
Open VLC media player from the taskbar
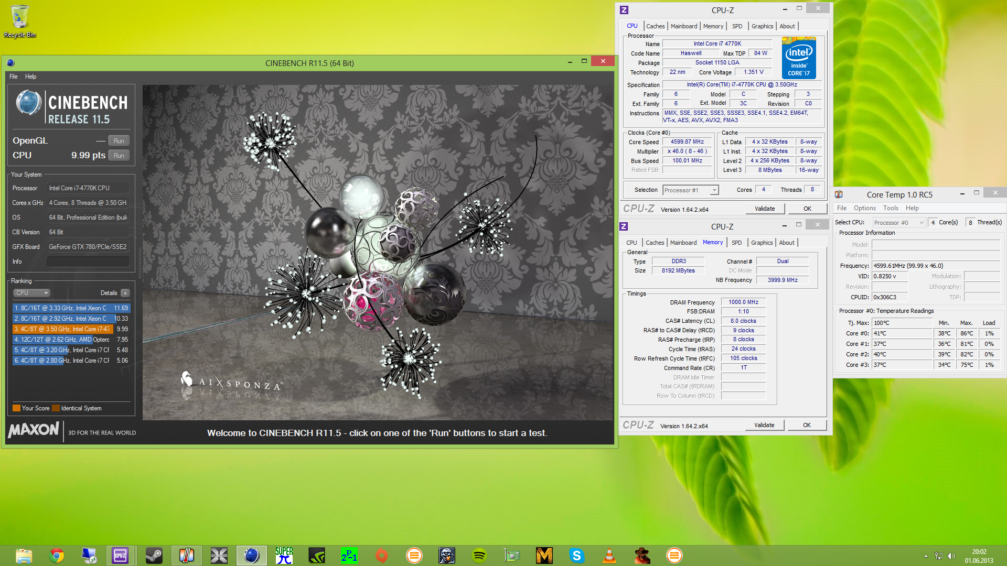pos(609,556)
